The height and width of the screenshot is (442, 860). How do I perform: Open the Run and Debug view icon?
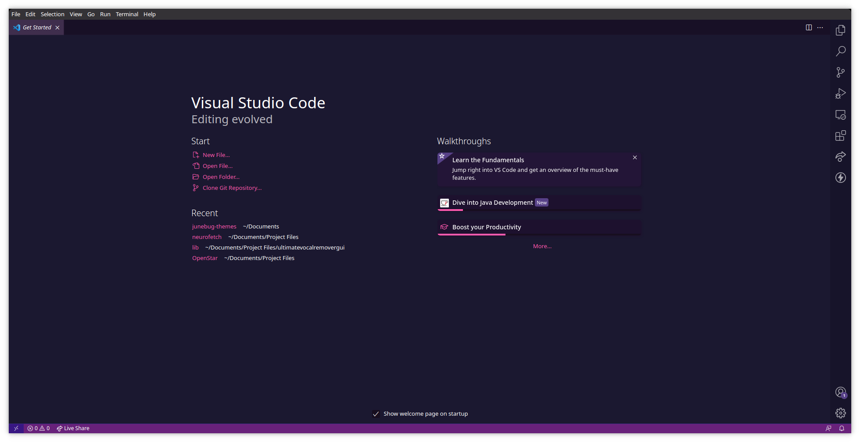point(840,93)
